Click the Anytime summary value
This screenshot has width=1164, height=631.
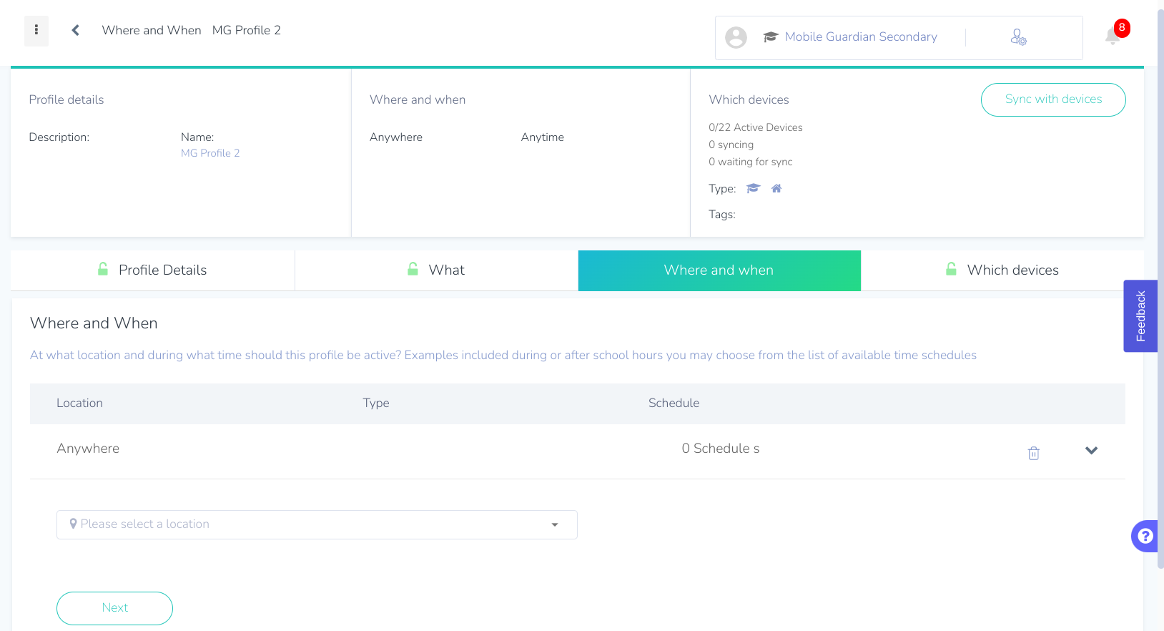coord(543,137)
